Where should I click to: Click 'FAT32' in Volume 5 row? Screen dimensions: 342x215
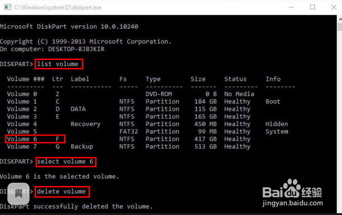coord(129,131)
